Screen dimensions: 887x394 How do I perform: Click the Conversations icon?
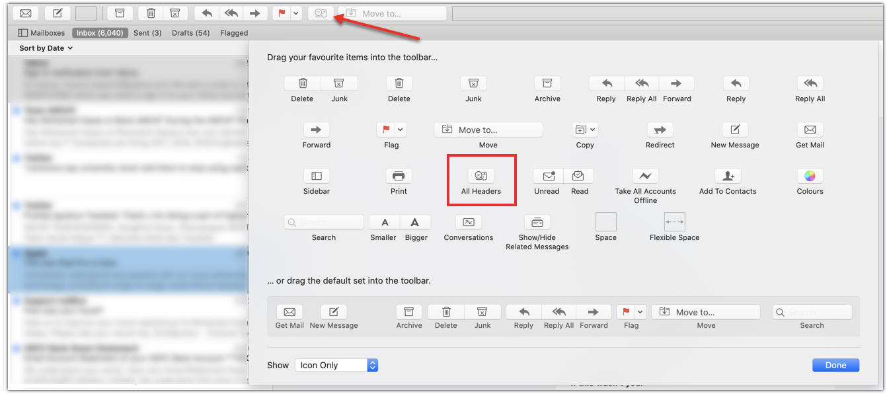coord(469,222)
